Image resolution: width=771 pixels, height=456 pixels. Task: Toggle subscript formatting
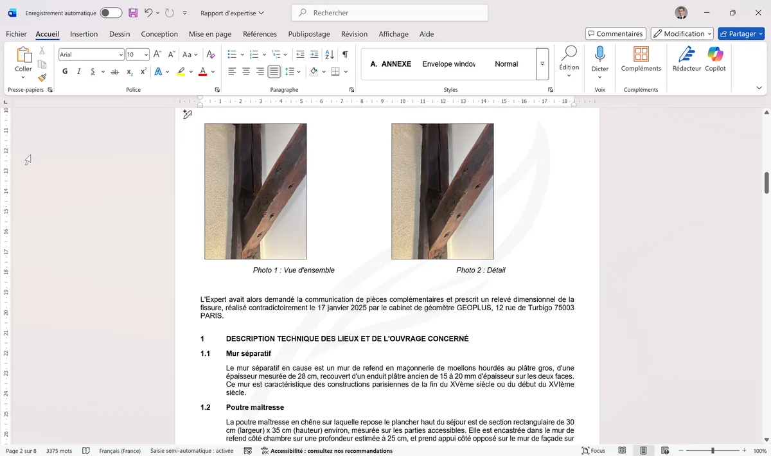129,71
